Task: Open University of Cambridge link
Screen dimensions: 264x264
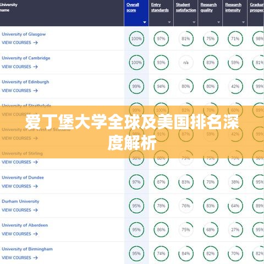Action: pos(26,58)
